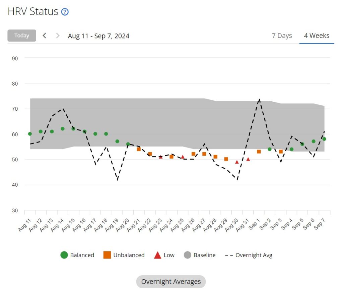Toggle the Unbalanced series in the legend

coord(124,255)
